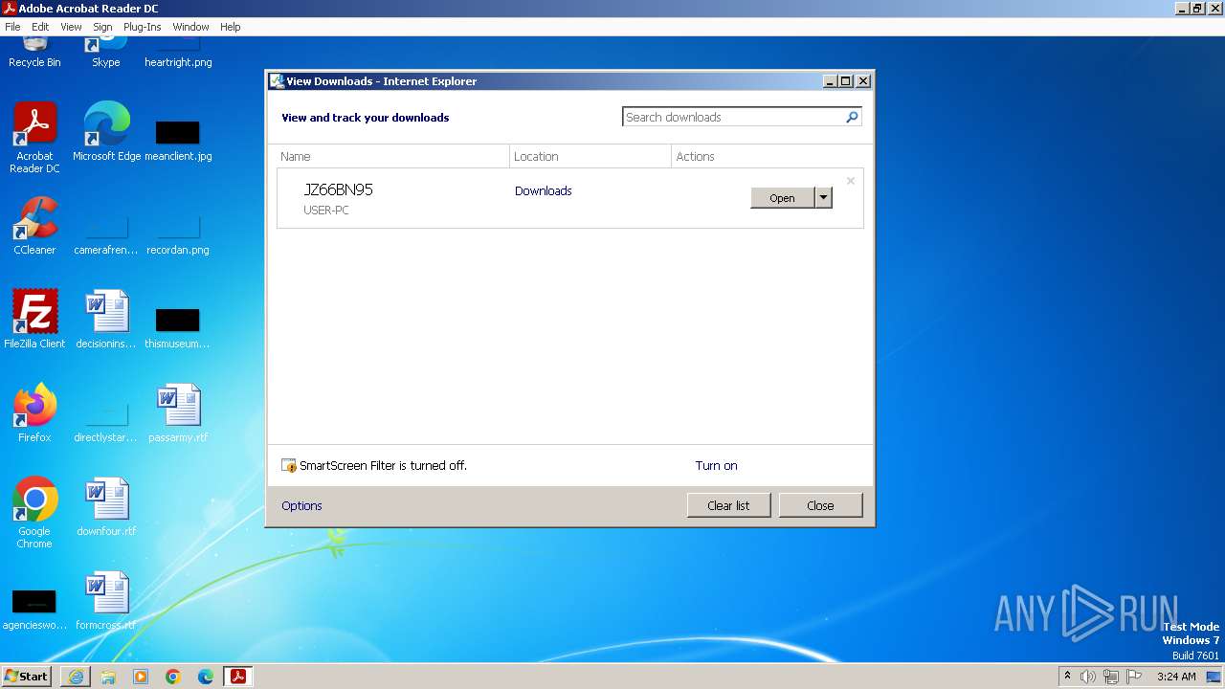Viewport: 1225px width, 689px height.
Task: Click the Clear list button
Action: pos(728,505)
